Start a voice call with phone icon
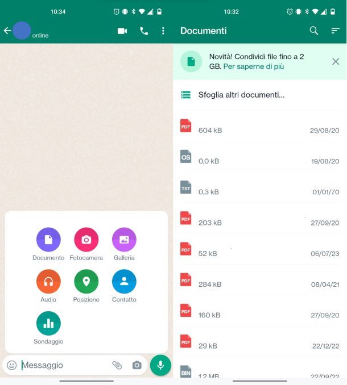The height and width of the screenshot is (385, 347). [x=144, y=31]
